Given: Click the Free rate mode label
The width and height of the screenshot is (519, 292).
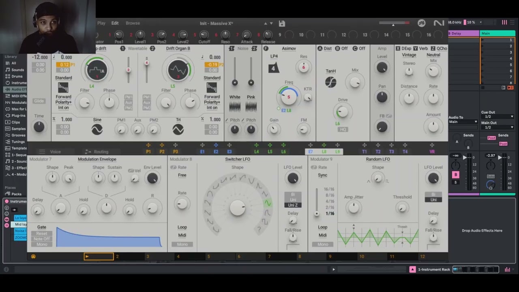Looking at the screenshot, I should coord(182,175).
